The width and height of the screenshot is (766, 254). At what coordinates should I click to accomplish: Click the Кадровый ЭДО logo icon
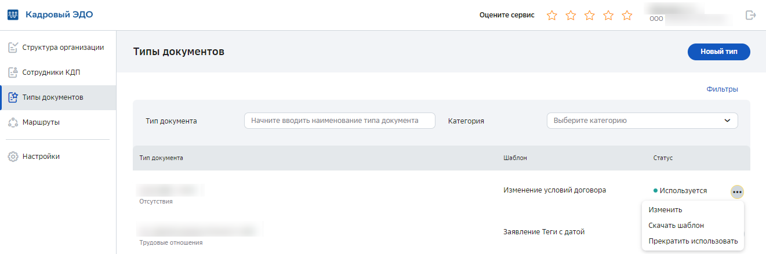tap(13, 15)
